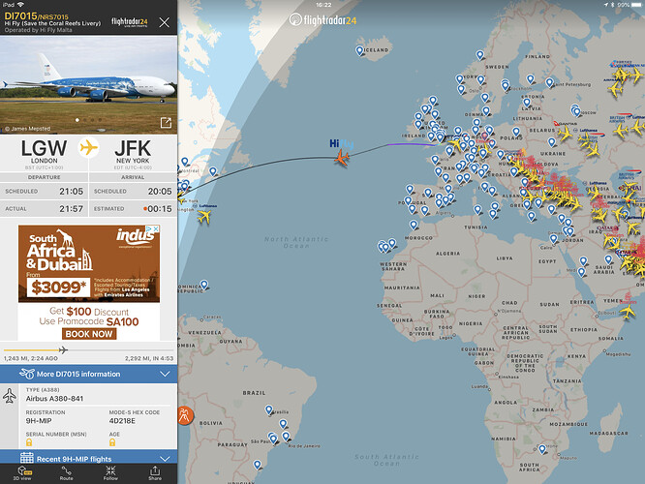Tap aircraft type Airbus A380-841
The width and height of the screenshot is (645, 484).
[54, 399]
